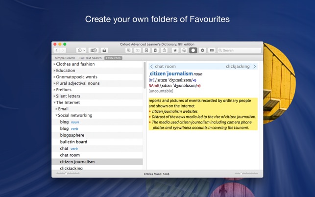Toggle the dark circle highlight button
Image resolution: width=315 pixels, height=197 pixels.
tap(193, 50)
